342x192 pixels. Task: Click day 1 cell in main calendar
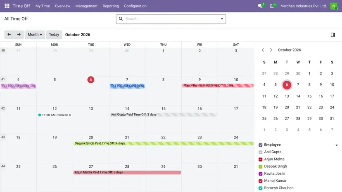pyautogui.click(x=163, y=62)
